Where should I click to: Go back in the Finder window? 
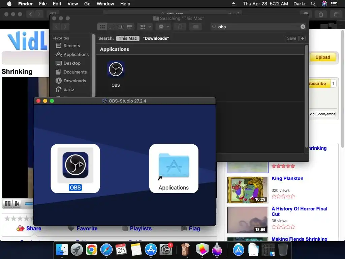57,27
